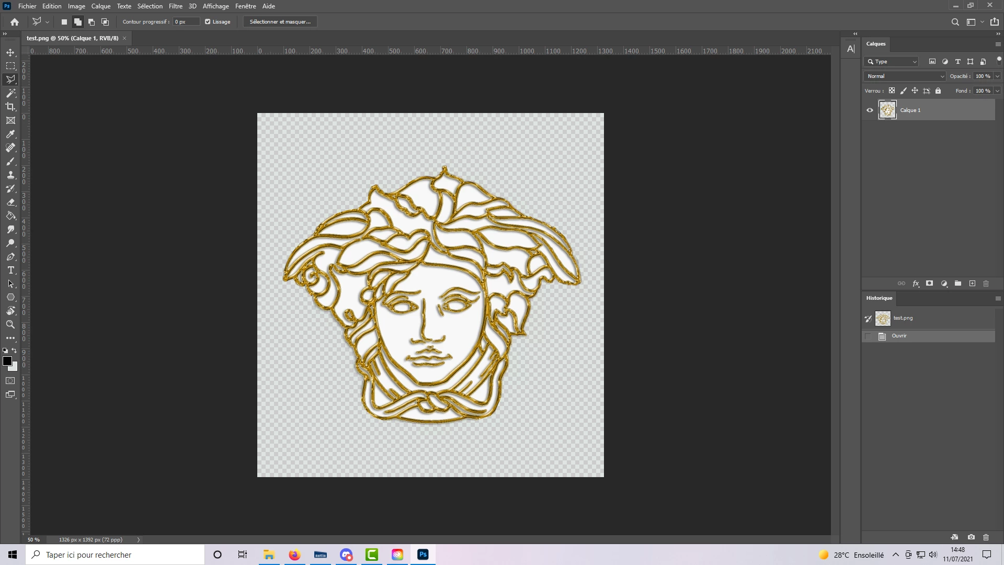1004x565 pixels.
Task: Open the Filtre menu
Action: click(x=175, y=6)
